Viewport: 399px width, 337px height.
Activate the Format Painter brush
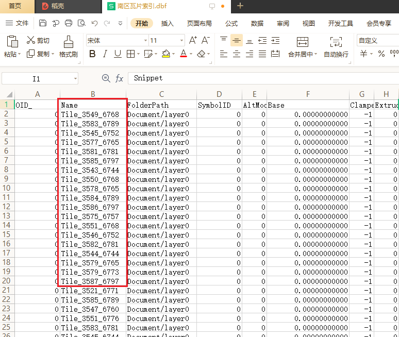click(x=68, y=42)
